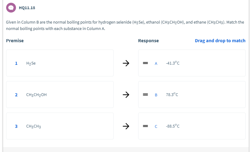Click the Response column header
This screenshot has height=152, width=250.
coord(148,41)
